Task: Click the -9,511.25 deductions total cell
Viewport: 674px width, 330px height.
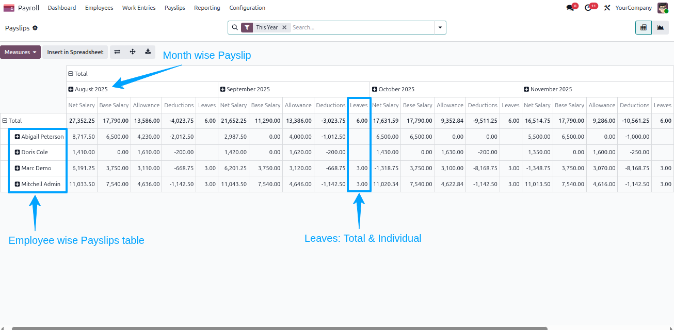Action: point(483,121)
